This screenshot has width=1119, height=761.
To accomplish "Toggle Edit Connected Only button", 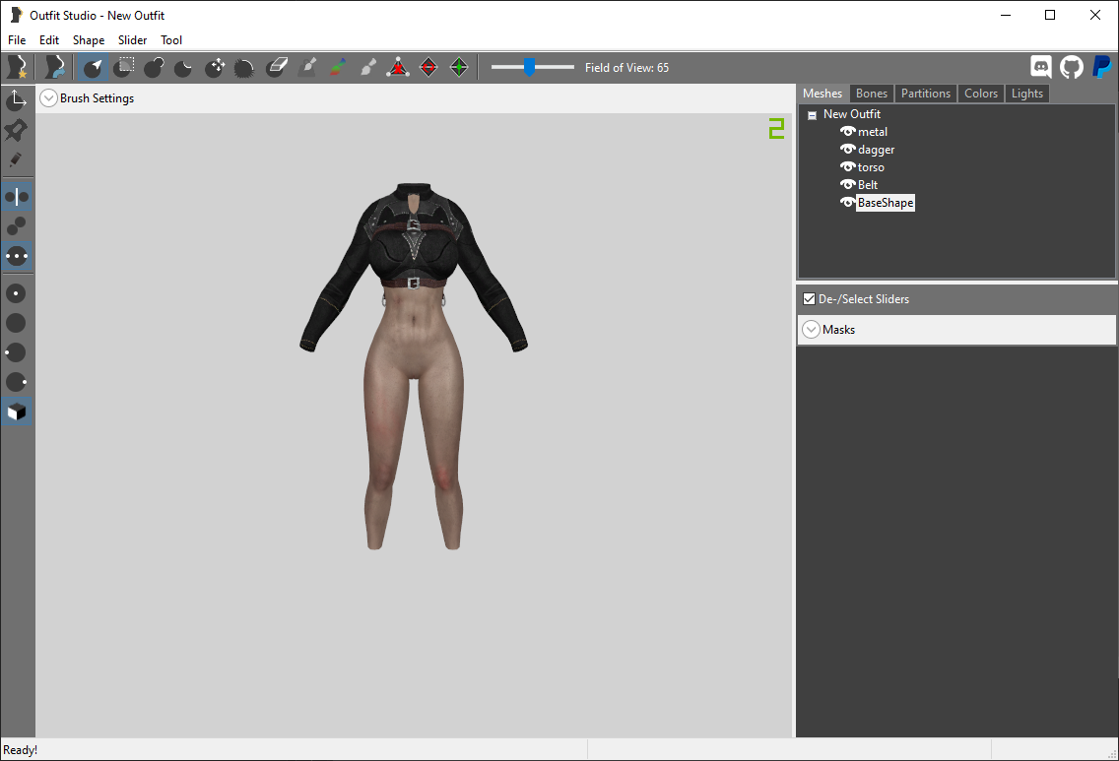I will coord(17,226).
